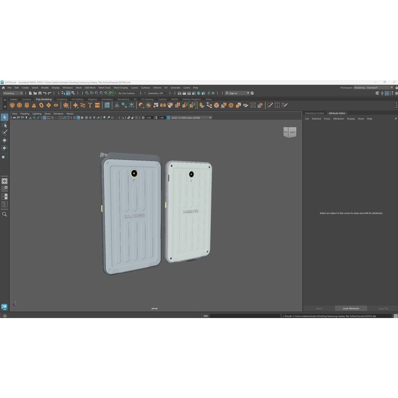The width and height of the screenshot is (398, 398).
Task: Toggle wireframe display in viewport
Action: [74, 118]
